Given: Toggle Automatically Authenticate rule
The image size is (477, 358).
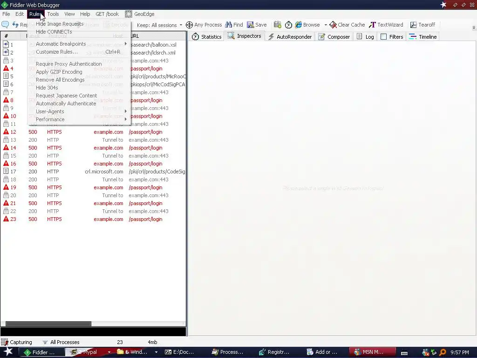Looking at the screenshot, I should [79, 103].
